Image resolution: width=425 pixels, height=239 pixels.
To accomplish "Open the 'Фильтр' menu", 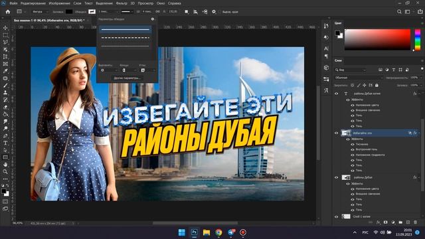I will click(x=122, y=3).
